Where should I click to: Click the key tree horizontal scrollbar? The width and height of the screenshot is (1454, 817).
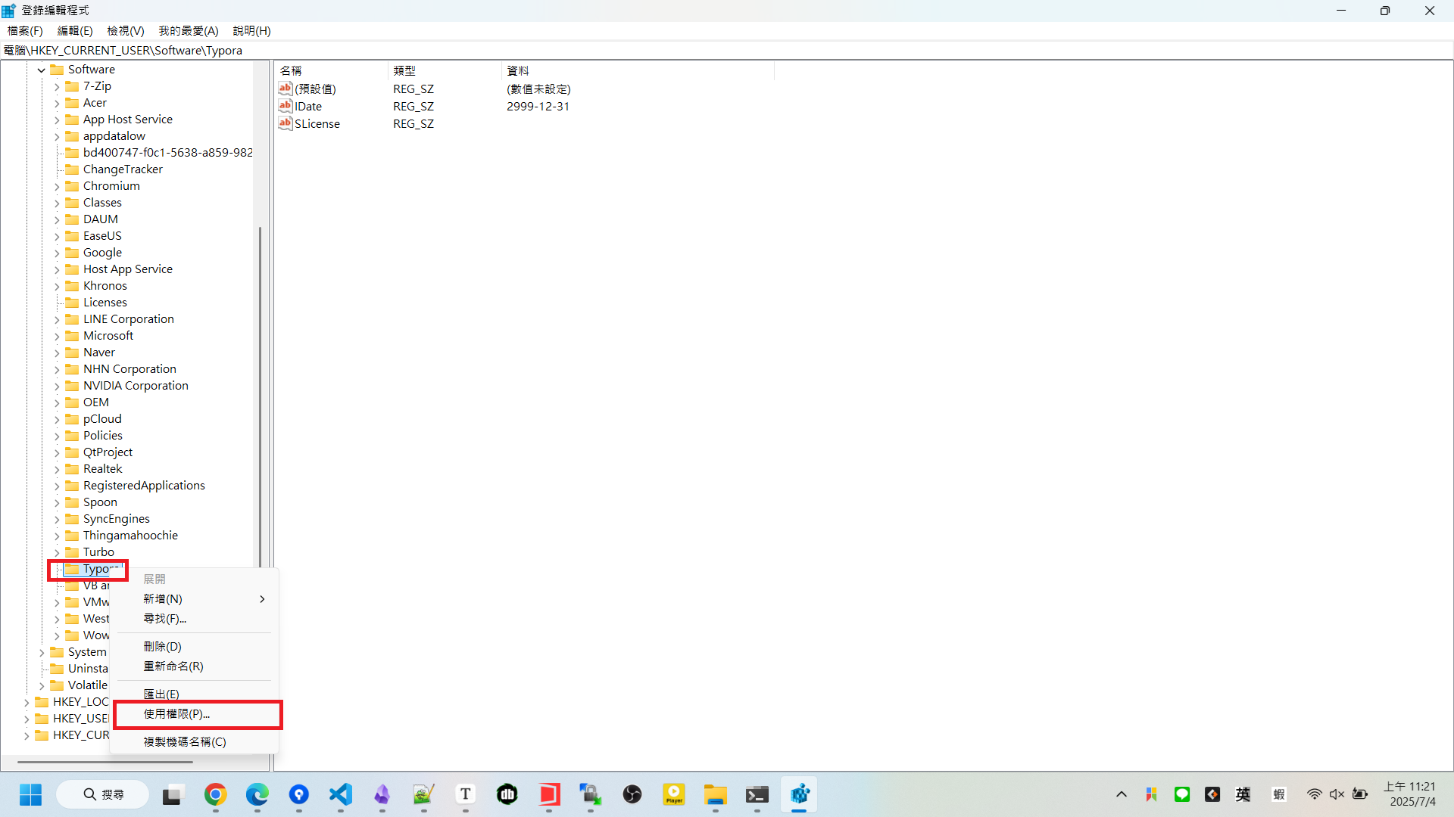pos(105,762)
